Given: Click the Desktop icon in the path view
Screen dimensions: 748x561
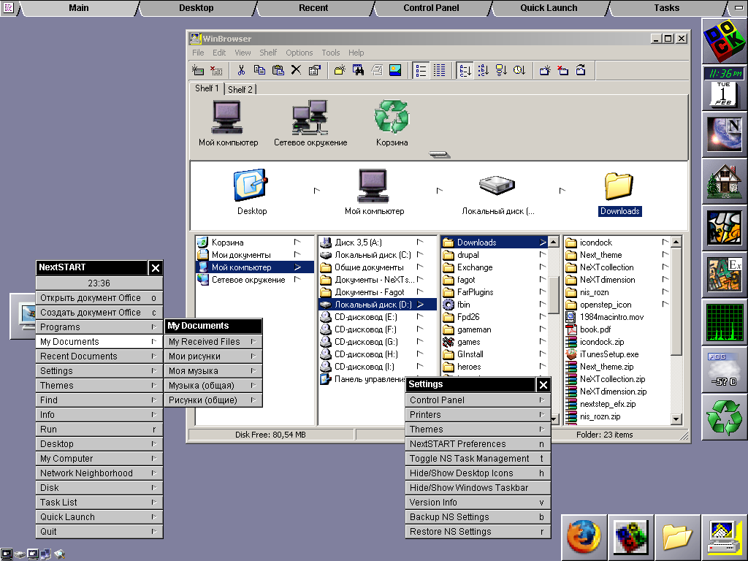Looking at the screenshot, I should coord(251,185).
